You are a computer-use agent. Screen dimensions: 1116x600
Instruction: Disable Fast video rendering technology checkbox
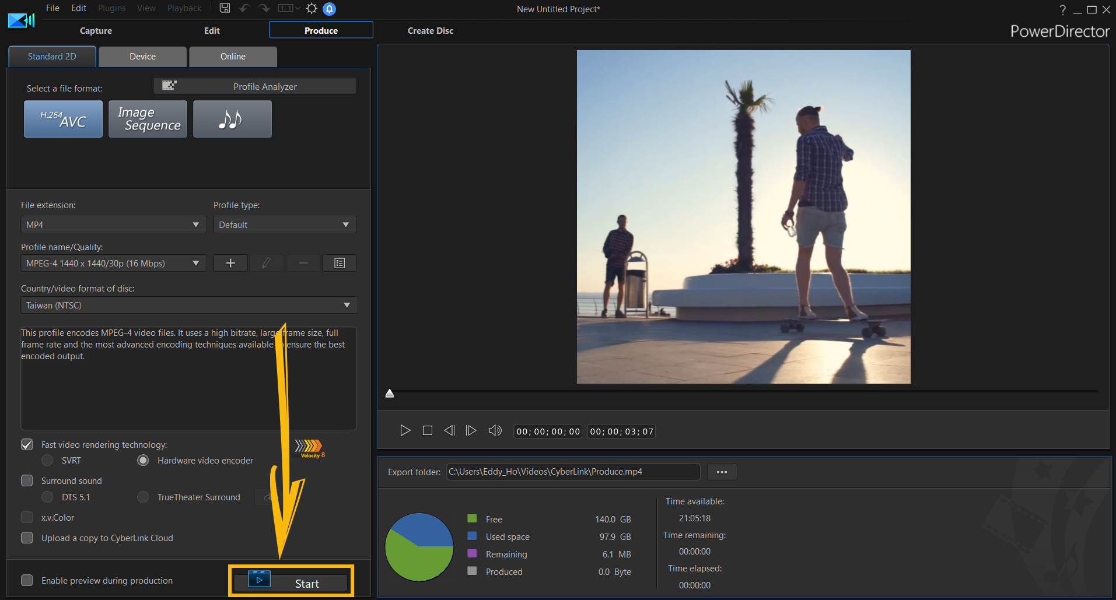pyautogui.click(x=27, y=444)
